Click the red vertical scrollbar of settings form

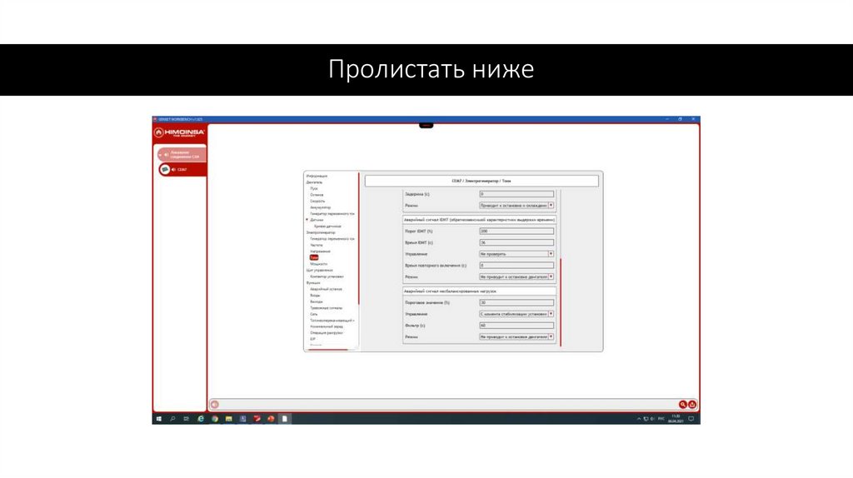(561, 302)
